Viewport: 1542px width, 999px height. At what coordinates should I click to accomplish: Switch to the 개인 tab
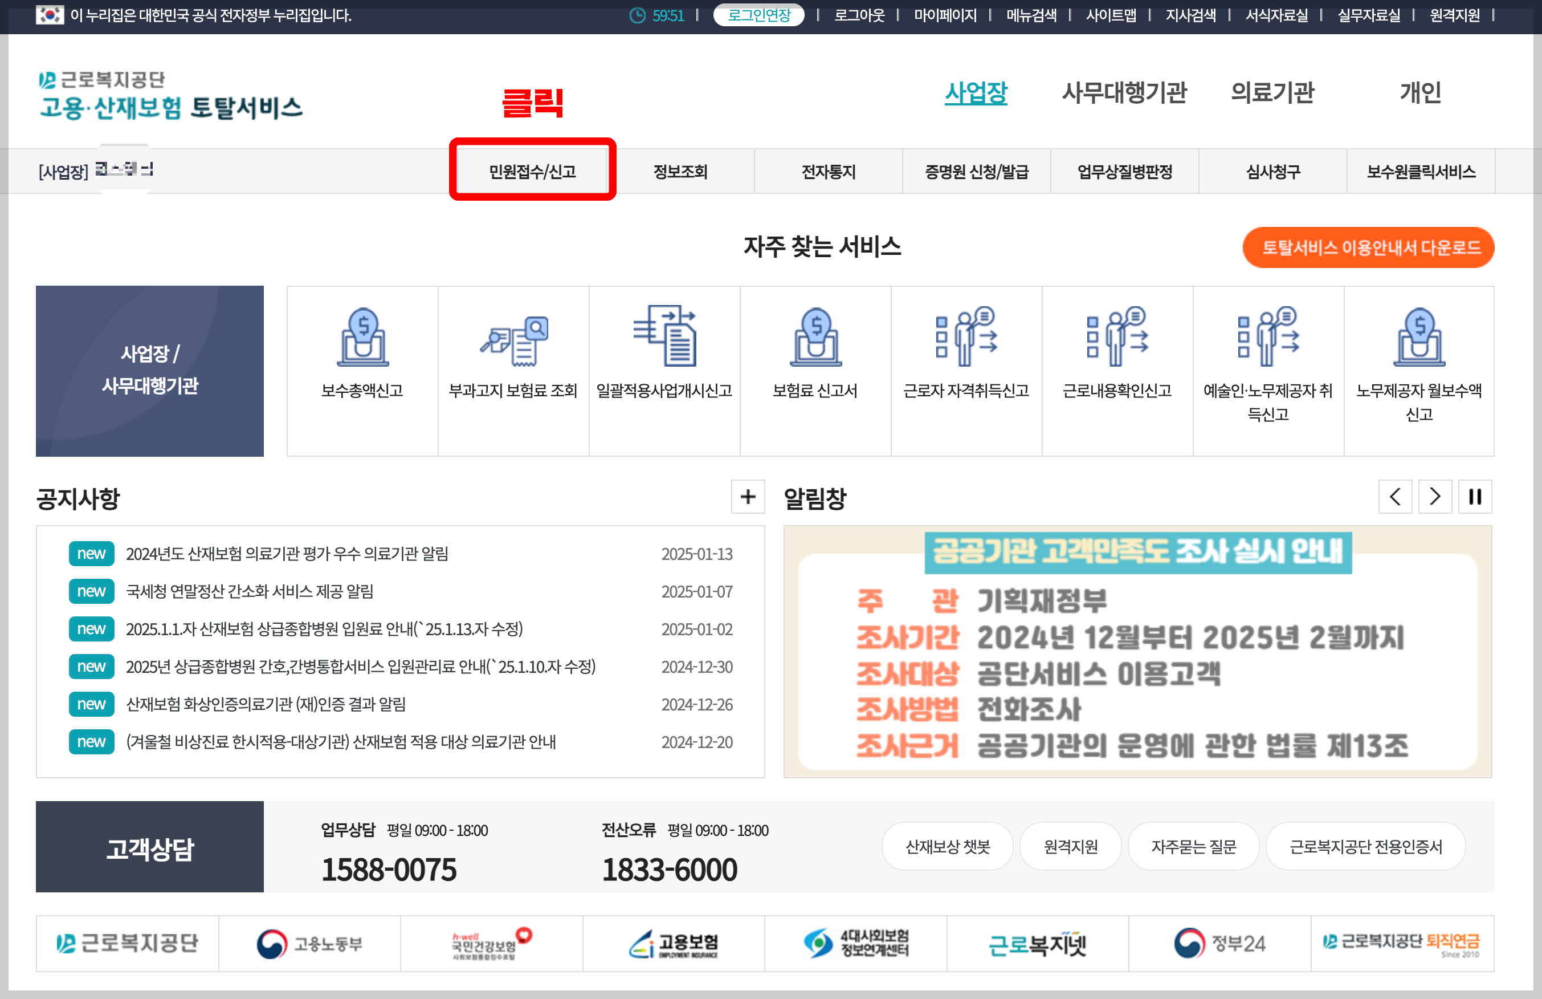click(x=1420, y=93)
